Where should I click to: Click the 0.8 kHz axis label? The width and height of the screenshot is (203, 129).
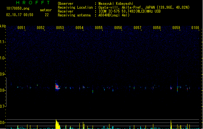click(3, 90)
